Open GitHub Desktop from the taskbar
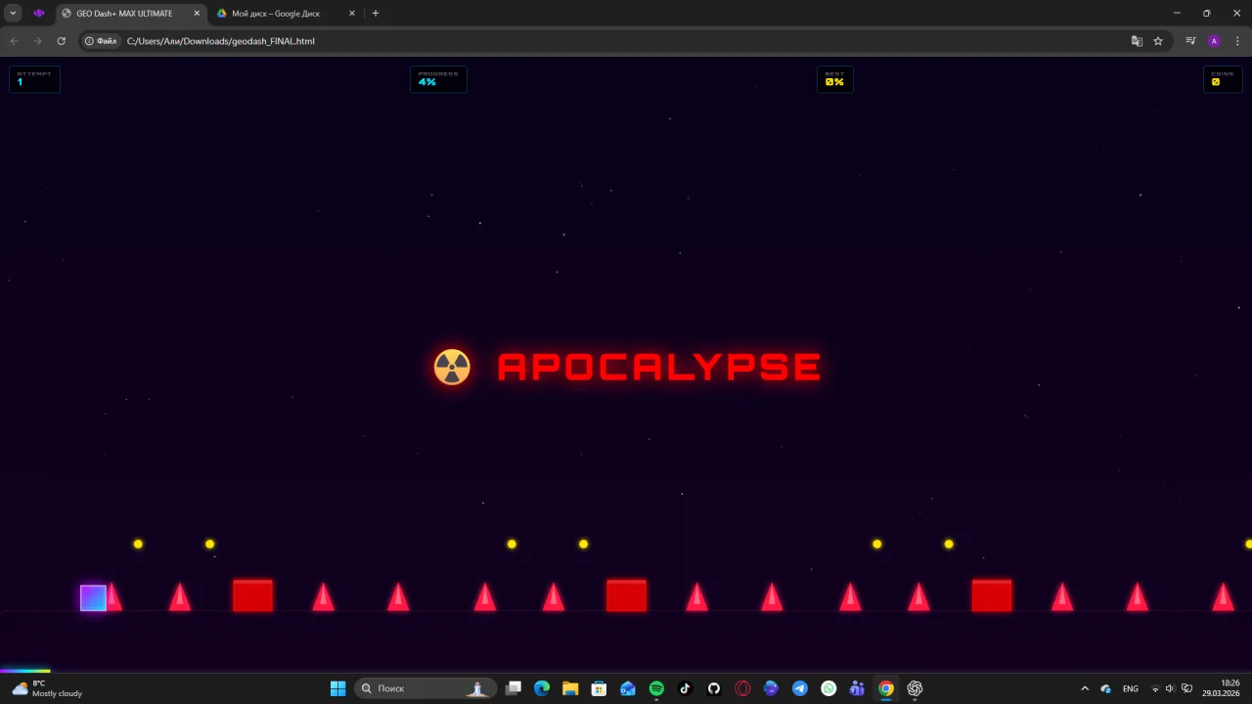Image resolution: width=1252 pixels, height=704 pixels. pyautogui.click(x=714, y=688)
